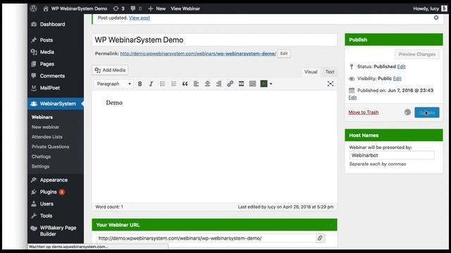Collapse the Your Webinar URL panel
This screenshot has height=253, width=451.
click(x=330, y=225)
